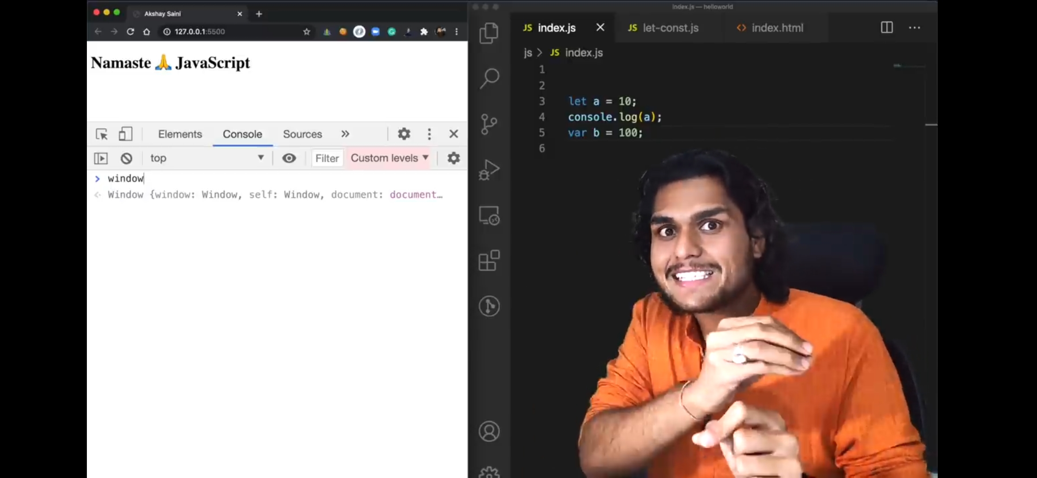Screen dimensions: 1037x478
Task: Click the inspect element picker icon
Action: tap(101, 134)
